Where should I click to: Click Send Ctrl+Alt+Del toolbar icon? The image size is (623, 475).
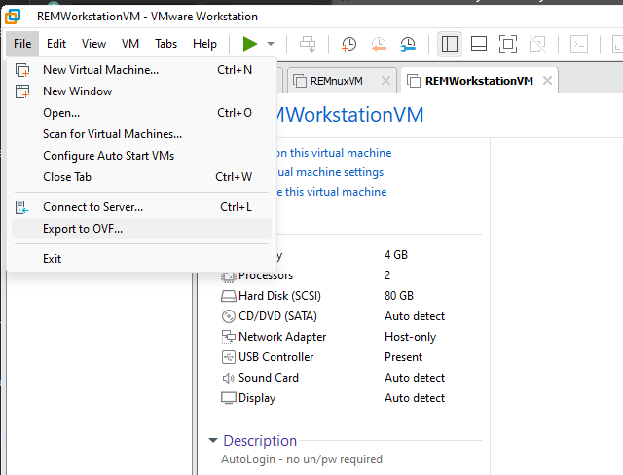(308, 44)
